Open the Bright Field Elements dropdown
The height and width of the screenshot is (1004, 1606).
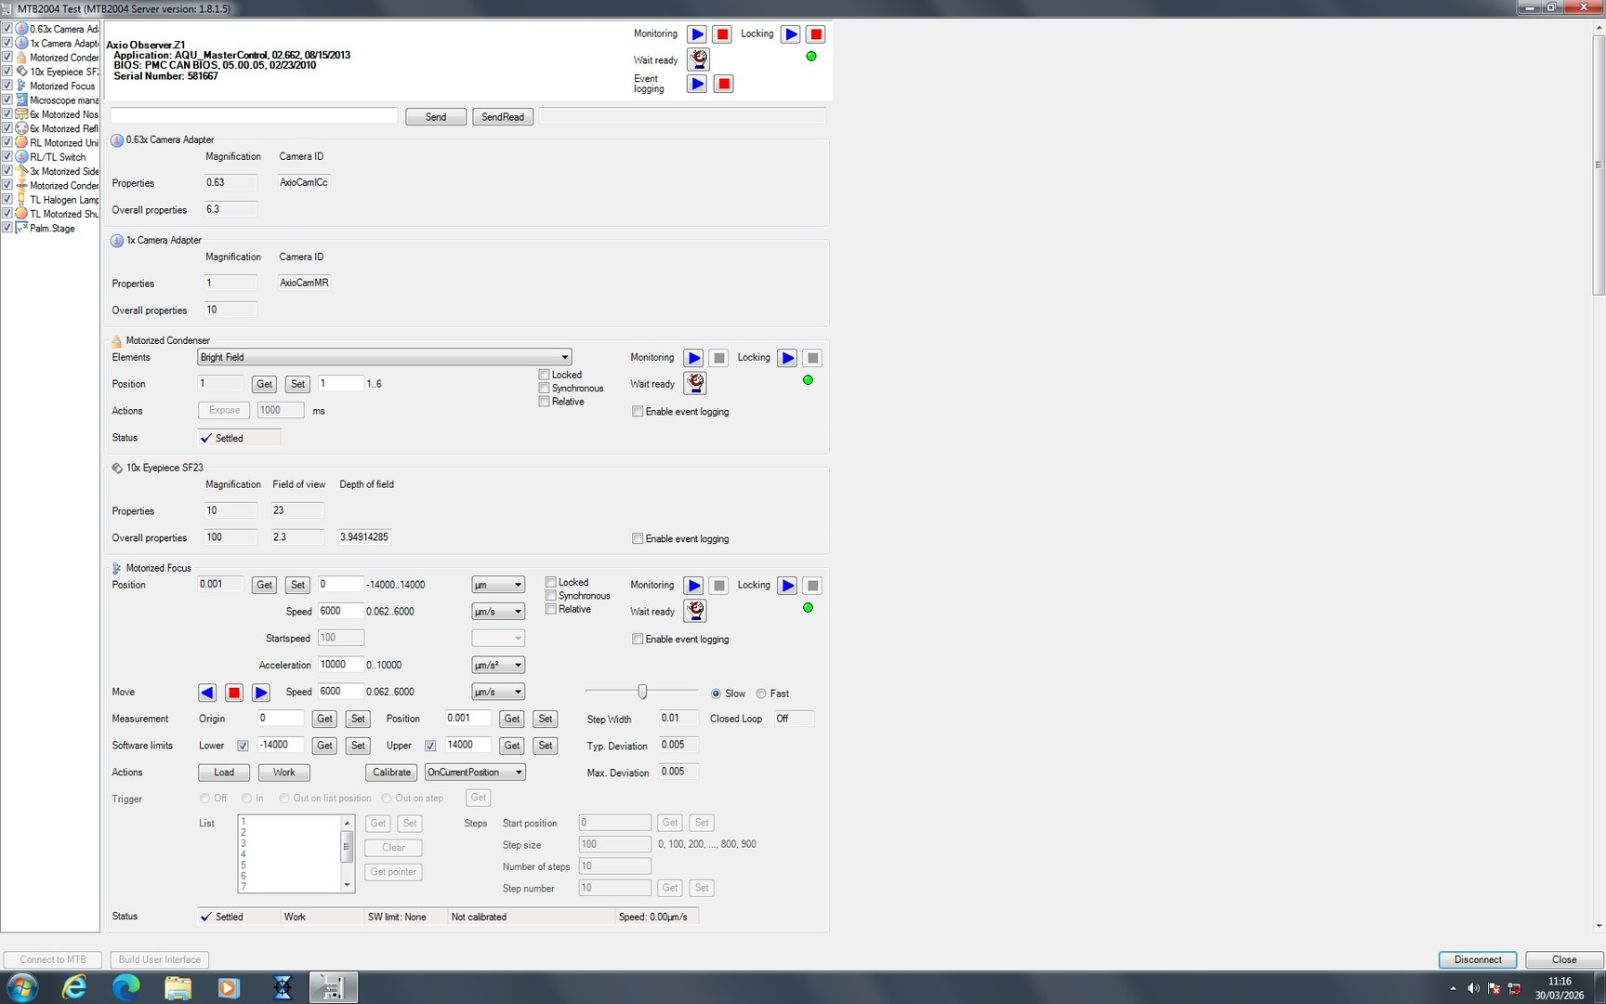point(564,357)
